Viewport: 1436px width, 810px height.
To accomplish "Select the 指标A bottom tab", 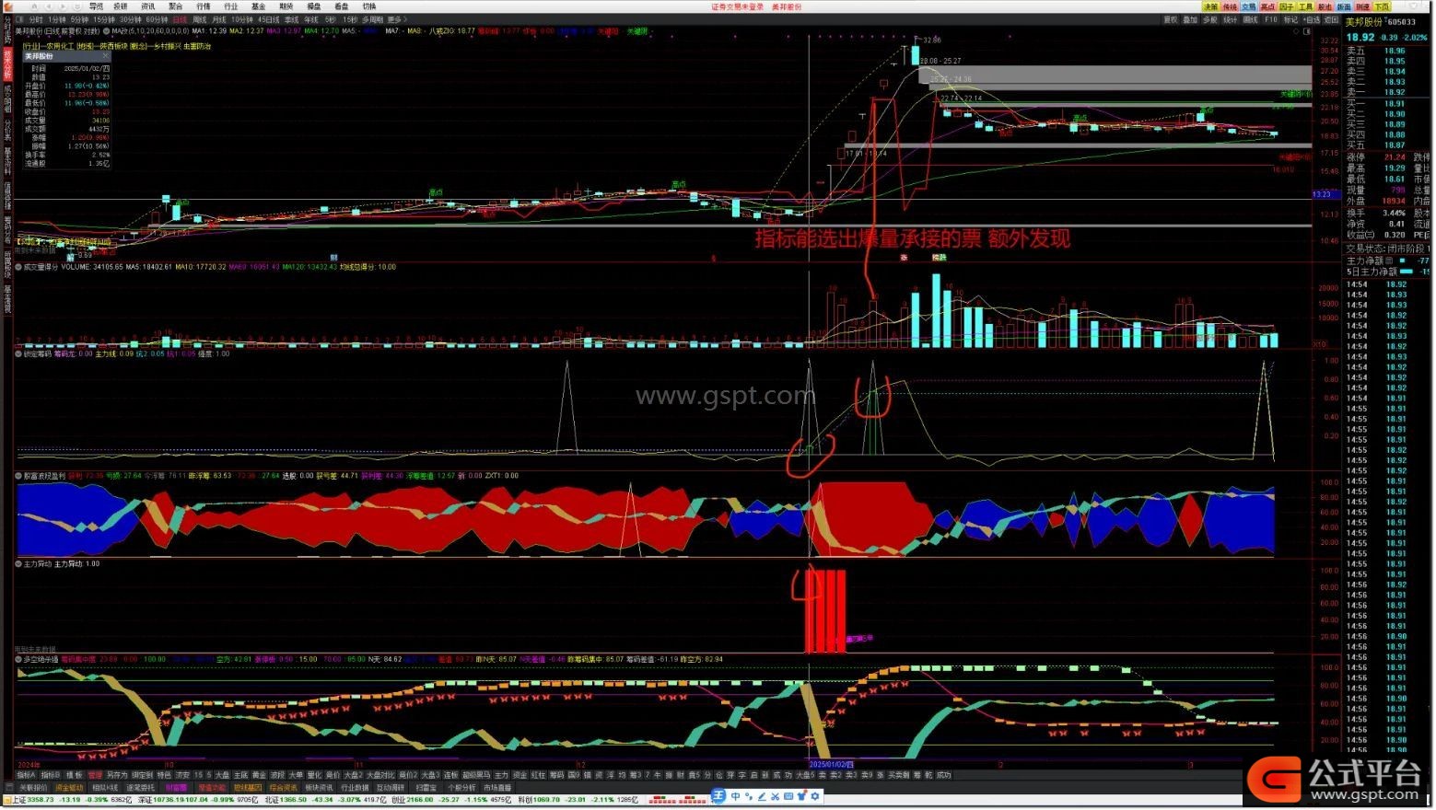I will point(26,775).
